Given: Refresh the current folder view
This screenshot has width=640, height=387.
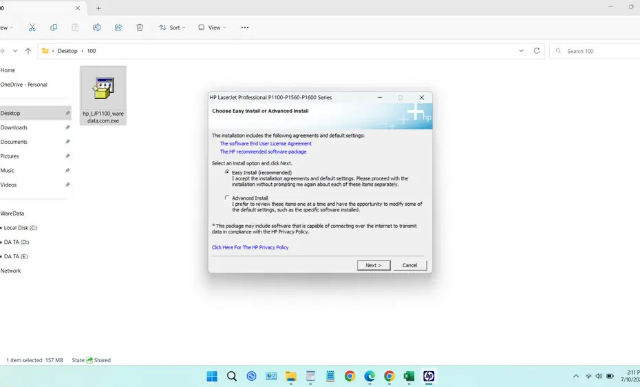Looking at the screenshot, I should (537, 51).
